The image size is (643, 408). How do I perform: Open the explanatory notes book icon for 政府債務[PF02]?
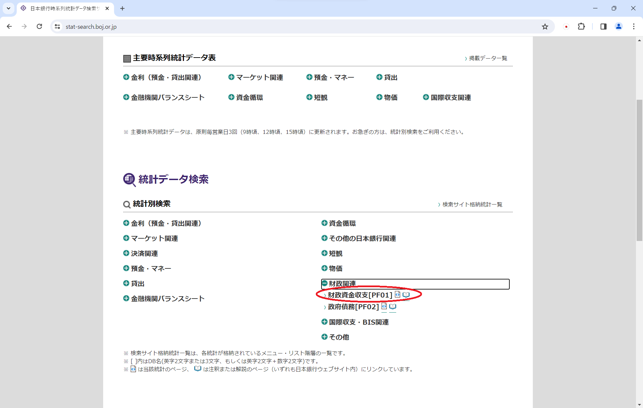(392, 307)
